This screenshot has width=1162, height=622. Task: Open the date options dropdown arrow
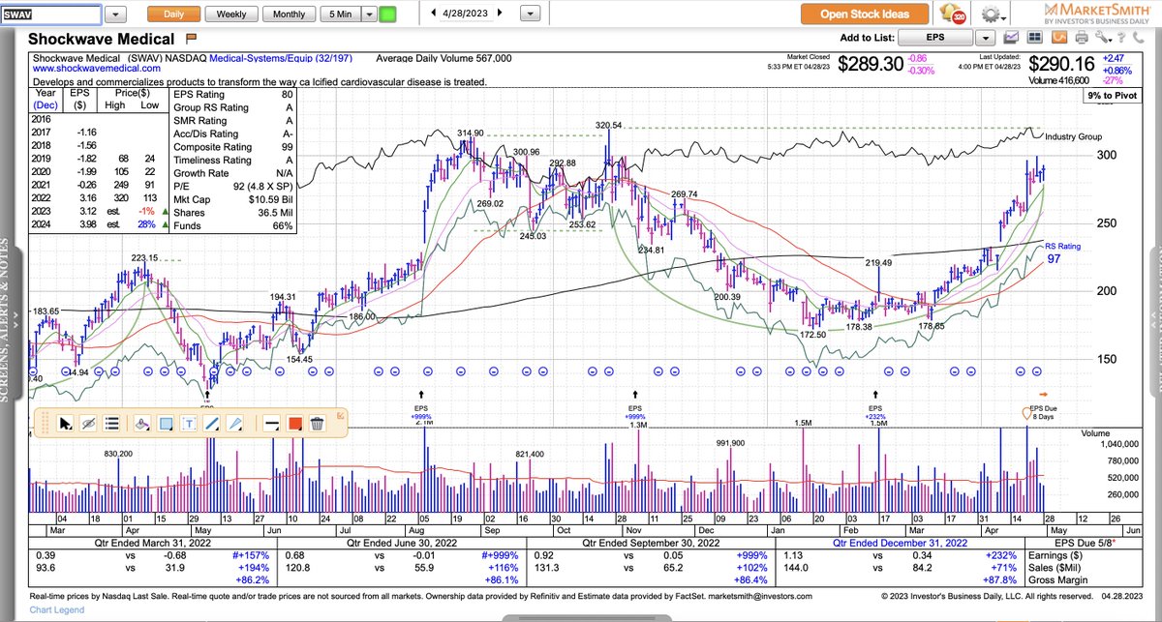[529, 15]
